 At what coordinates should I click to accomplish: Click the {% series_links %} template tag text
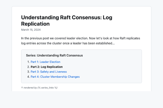[x=47, y=88]
